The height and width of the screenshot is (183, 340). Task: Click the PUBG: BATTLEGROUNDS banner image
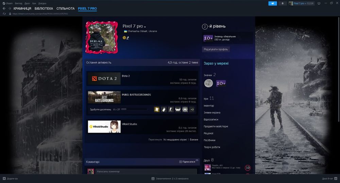click(104, 97)
